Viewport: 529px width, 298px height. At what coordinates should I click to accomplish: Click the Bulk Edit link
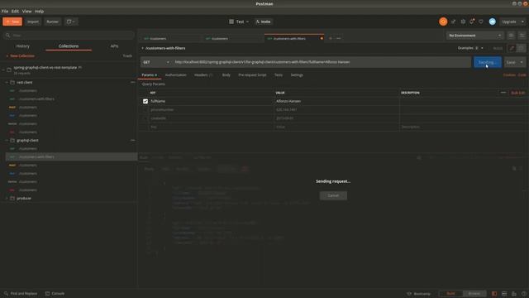[x=518, y=93]
